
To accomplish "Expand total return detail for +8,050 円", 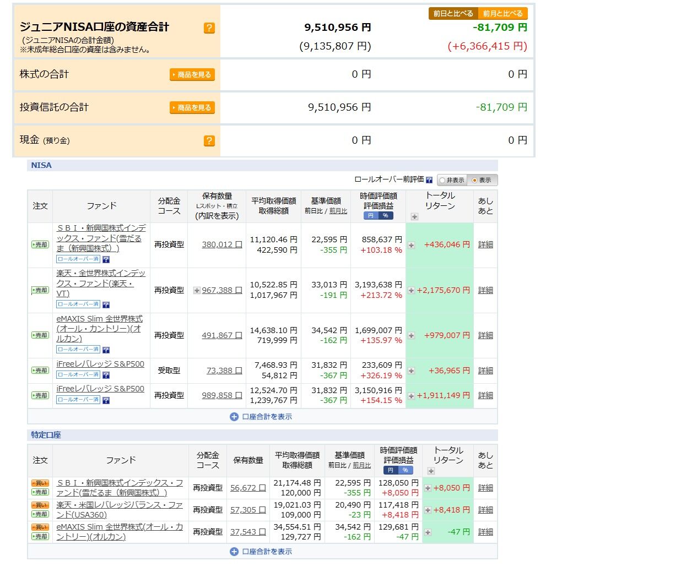I will pos(428,488).
